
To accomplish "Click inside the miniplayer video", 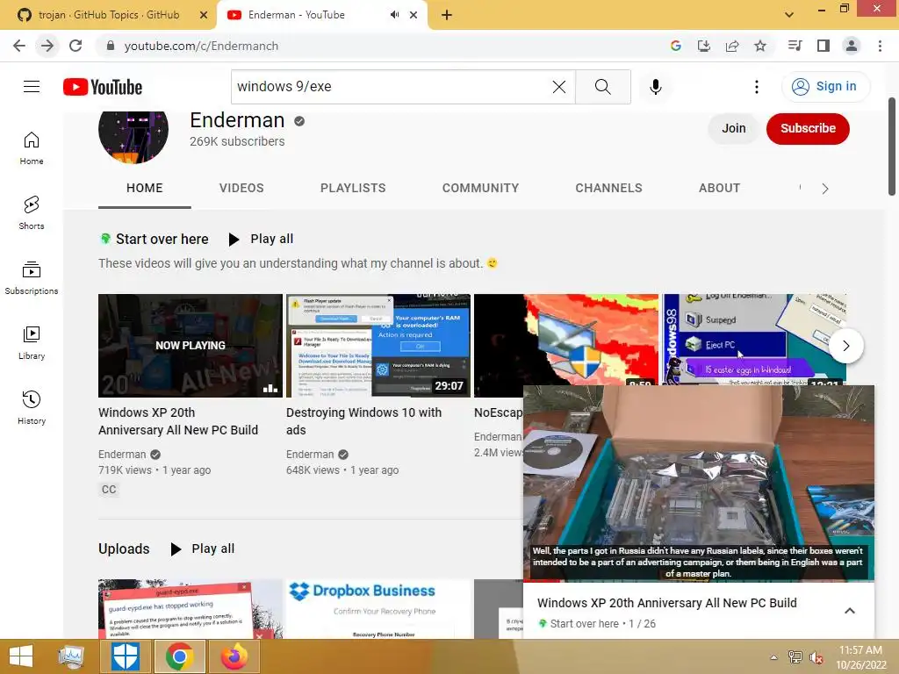I will point(698,484).
